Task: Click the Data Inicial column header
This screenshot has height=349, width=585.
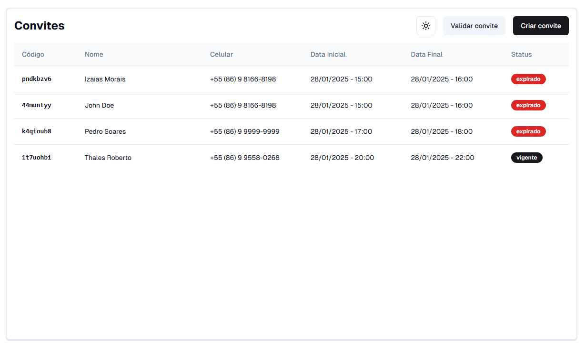Action: click(x=328, y=54)
